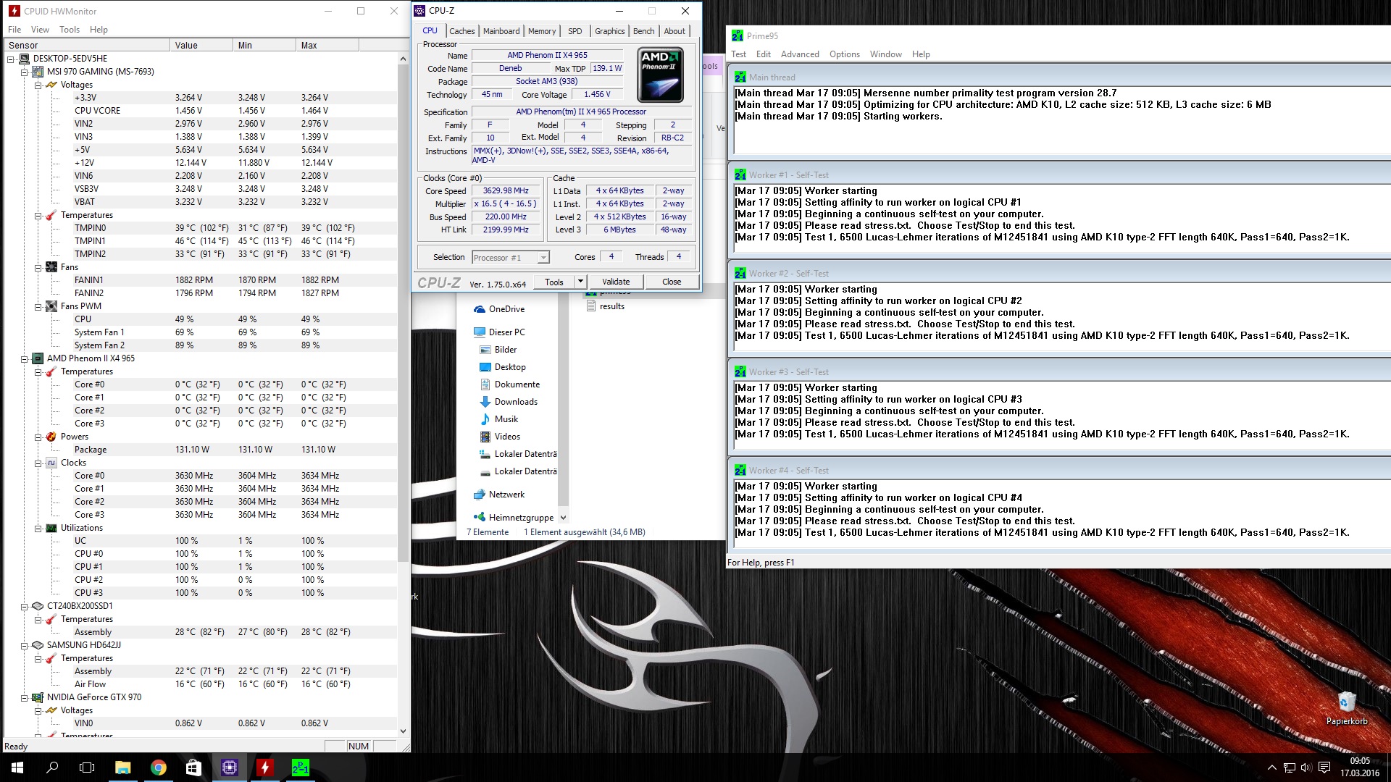This screenshot has height=782, width=1391.
Task: Open Prime95 Options menu
Action: [845, 54]
